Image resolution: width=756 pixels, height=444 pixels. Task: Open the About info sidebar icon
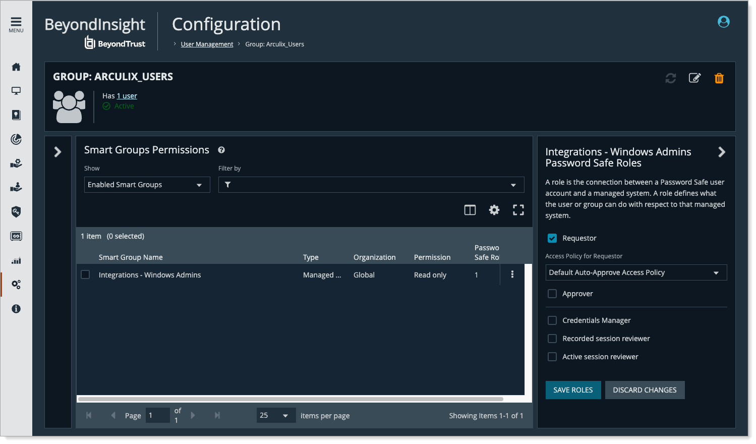tap(16, 309)
